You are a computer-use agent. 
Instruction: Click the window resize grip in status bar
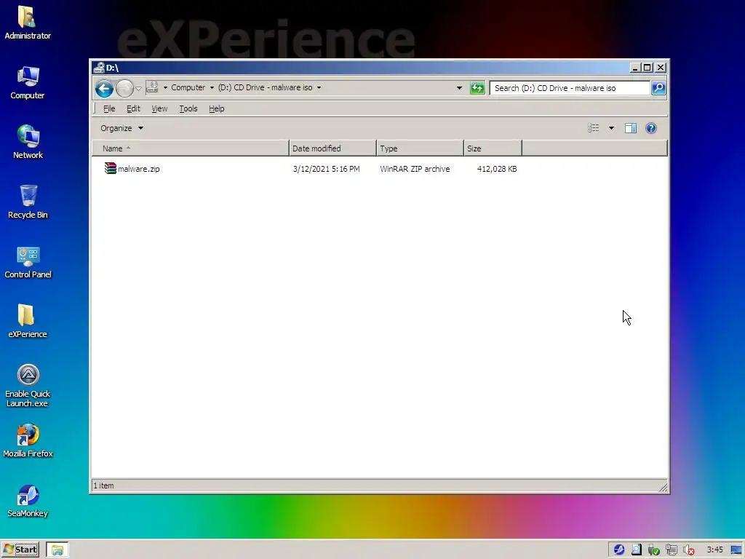pos(664,487)
